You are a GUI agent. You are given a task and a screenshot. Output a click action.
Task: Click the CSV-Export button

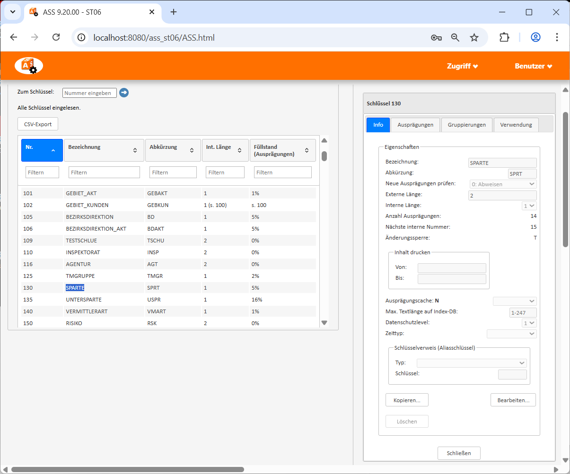point(38,124)
